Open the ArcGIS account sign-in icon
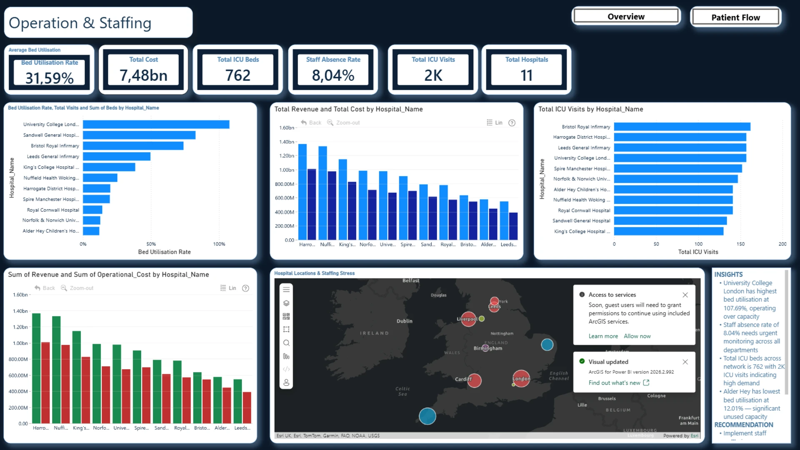 point(286,382)
